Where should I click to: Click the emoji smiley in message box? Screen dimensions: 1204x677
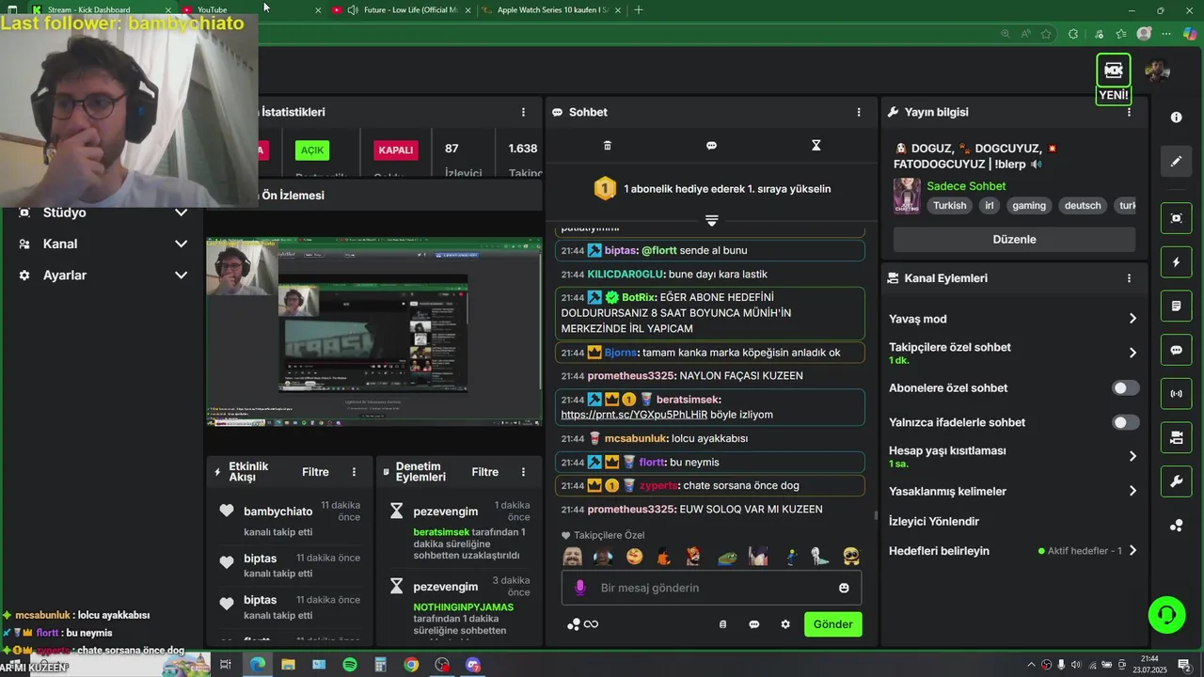(x=844, y=588)
